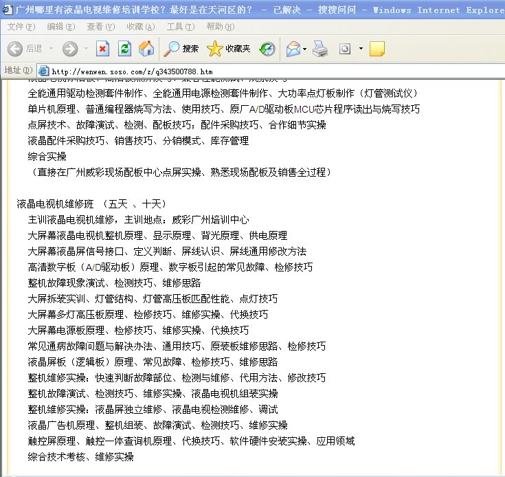Print the page with the printer icon
This screenshot has height=477, width=505.
click(x=320, y=49)
